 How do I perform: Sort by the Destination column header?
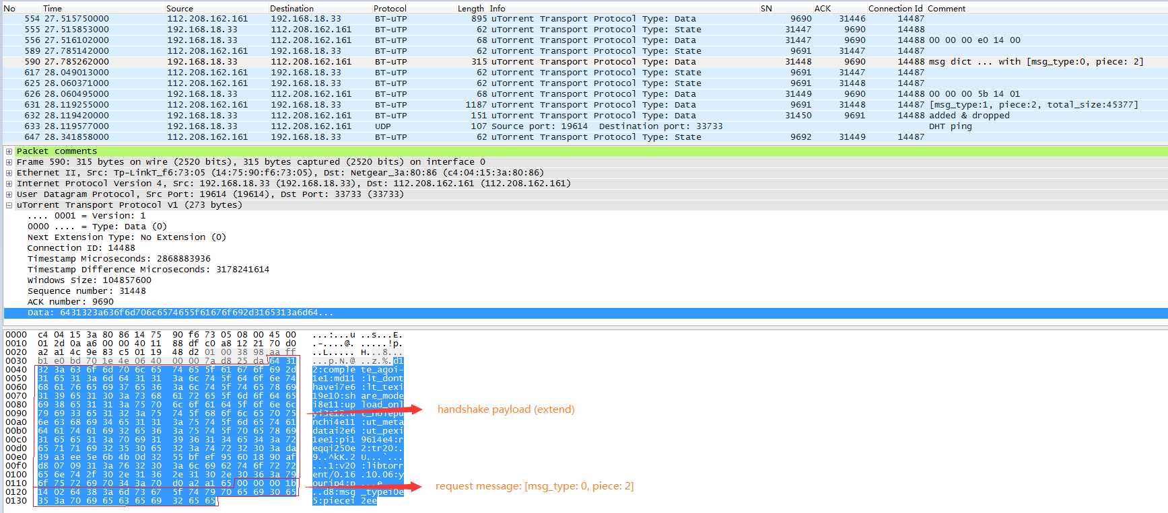pyautogui.click(x=291, y=9)
